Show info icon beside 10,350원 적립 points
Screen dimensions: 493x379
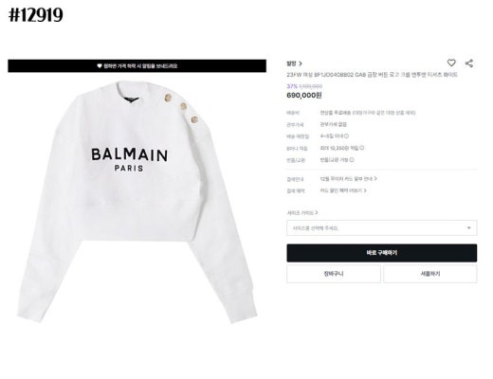pos(362,148)
